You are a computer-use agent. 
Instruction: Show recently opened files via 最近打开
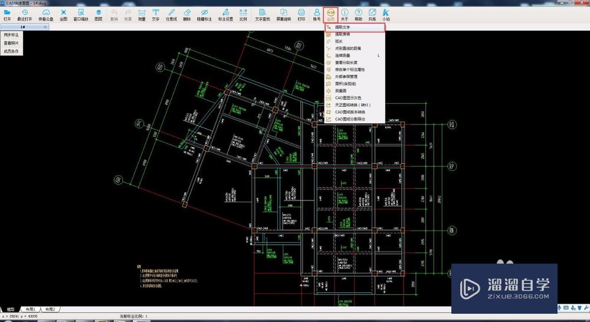[x=25, y=15]
